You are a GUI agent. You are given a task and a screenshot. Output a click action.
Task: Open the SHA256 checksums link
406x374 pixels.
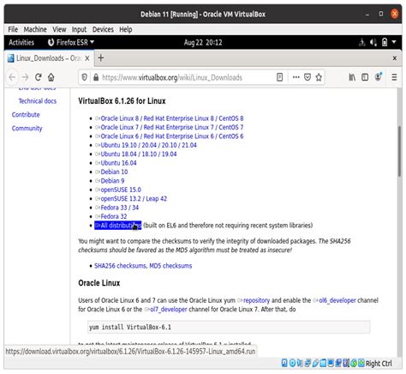(x=120, y=266)
